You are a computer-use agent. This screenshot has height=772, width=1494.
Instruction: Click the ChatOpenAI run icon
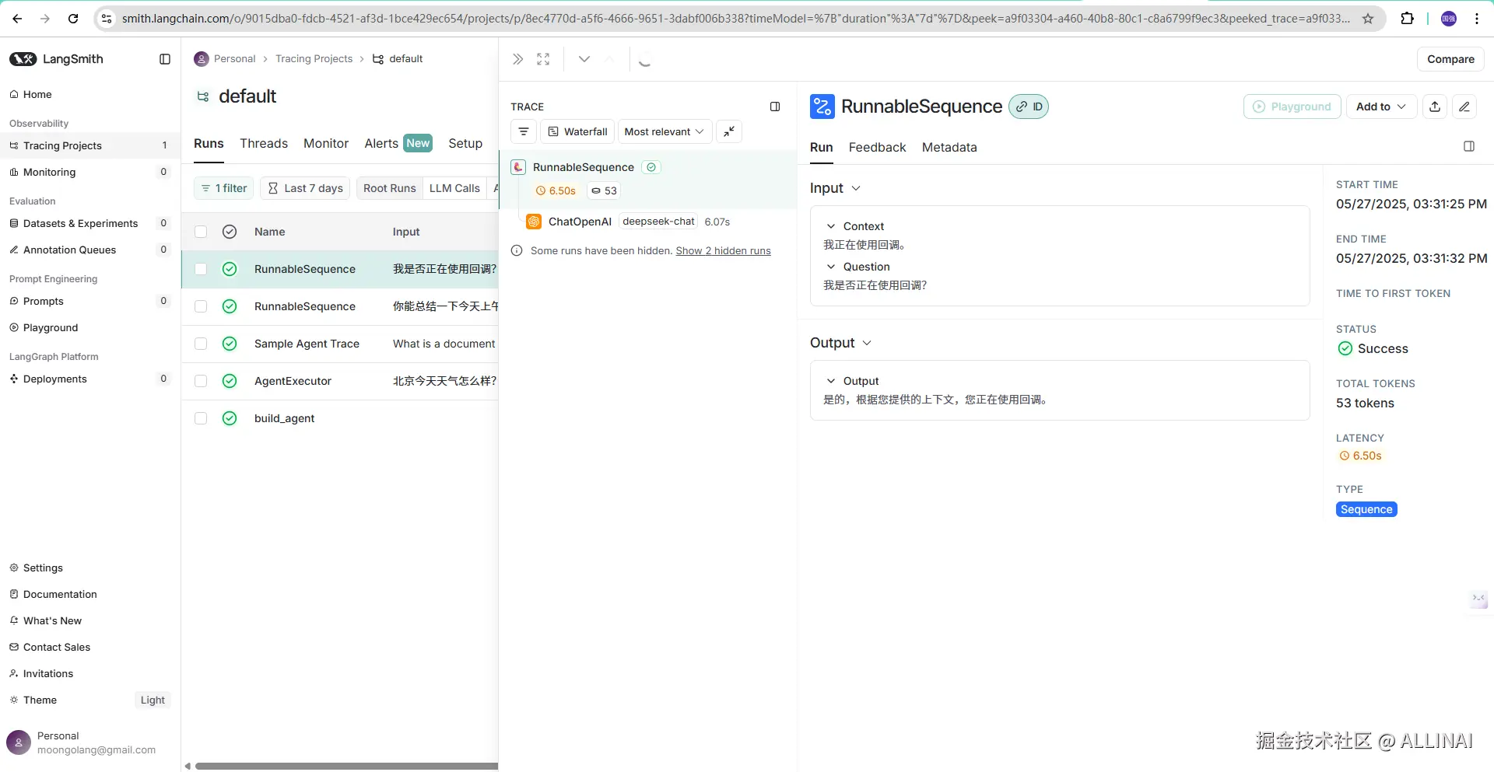pos(534,222)
